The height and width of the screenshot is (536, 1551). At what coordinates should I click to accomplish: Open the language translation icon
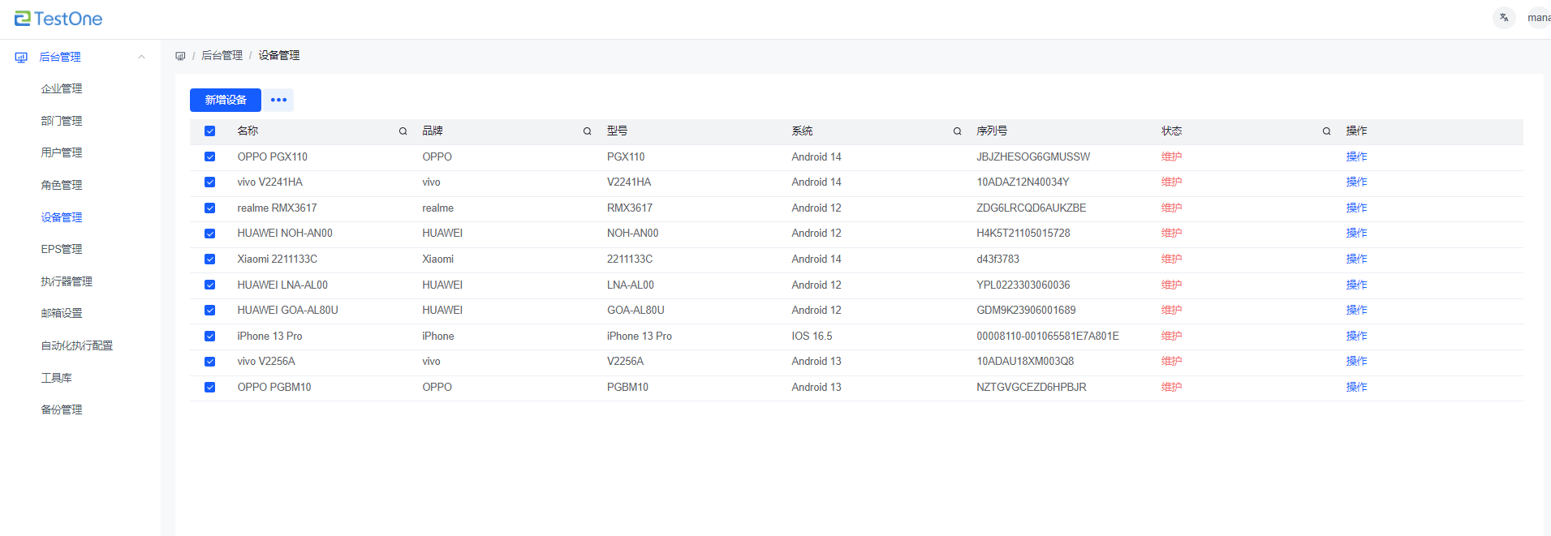tap(1504, 18)
